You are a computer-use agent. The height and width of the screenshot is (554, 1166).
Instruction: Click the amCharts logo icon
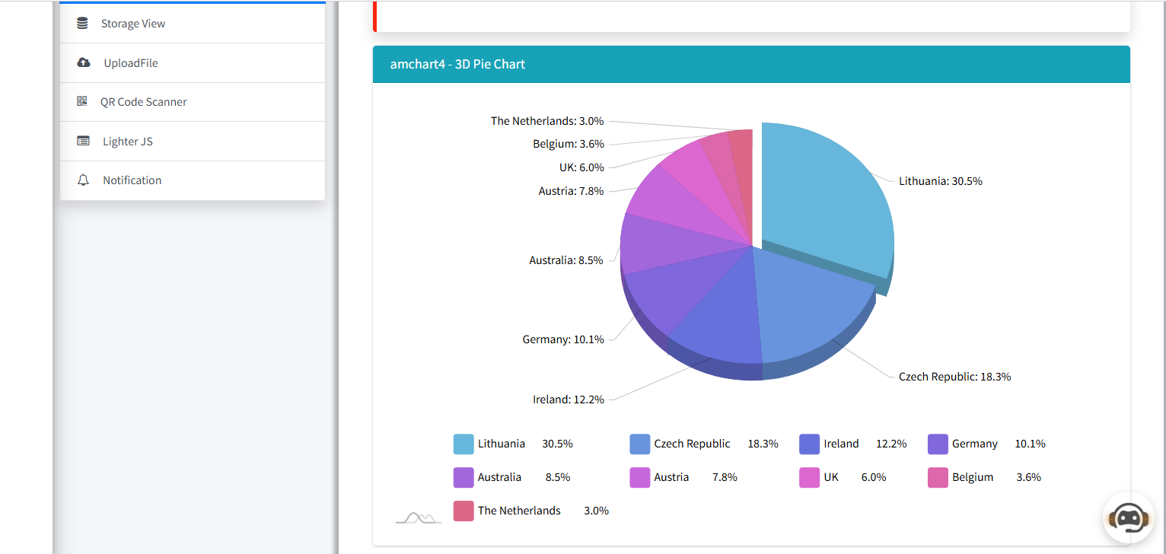[419, 517]
